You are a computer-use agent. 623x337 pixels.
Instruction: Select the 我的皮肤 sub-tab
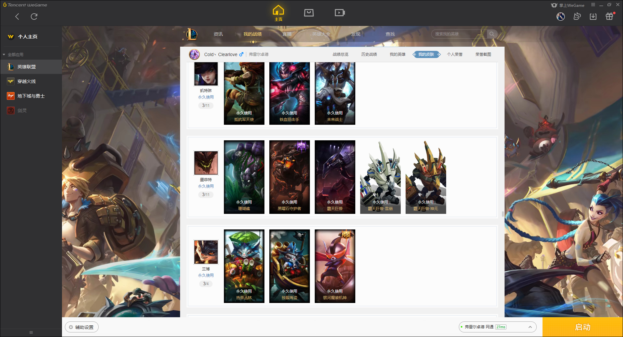click(x=426, y=54)
